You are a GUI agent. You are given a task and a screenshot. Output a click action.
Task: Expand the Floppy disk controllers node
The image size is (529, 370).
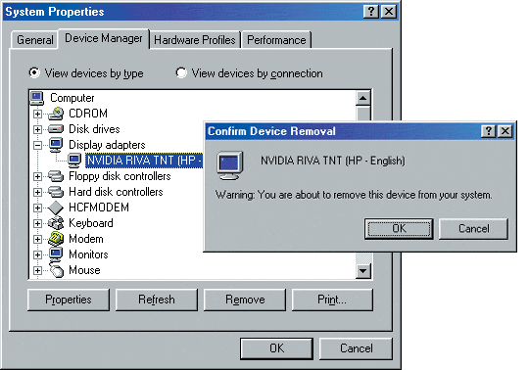tap(38, 176)
